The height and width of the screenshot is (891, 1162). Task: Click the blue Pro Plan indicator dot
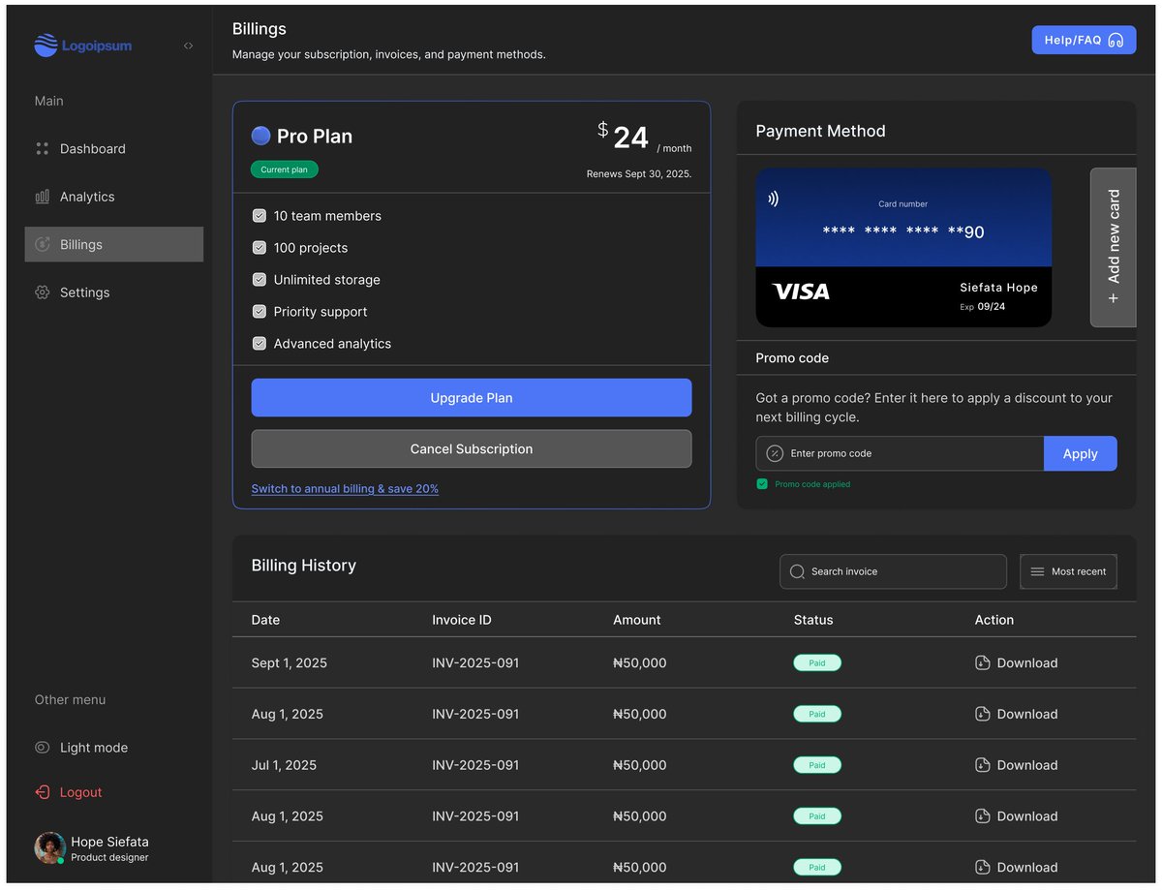260,136
